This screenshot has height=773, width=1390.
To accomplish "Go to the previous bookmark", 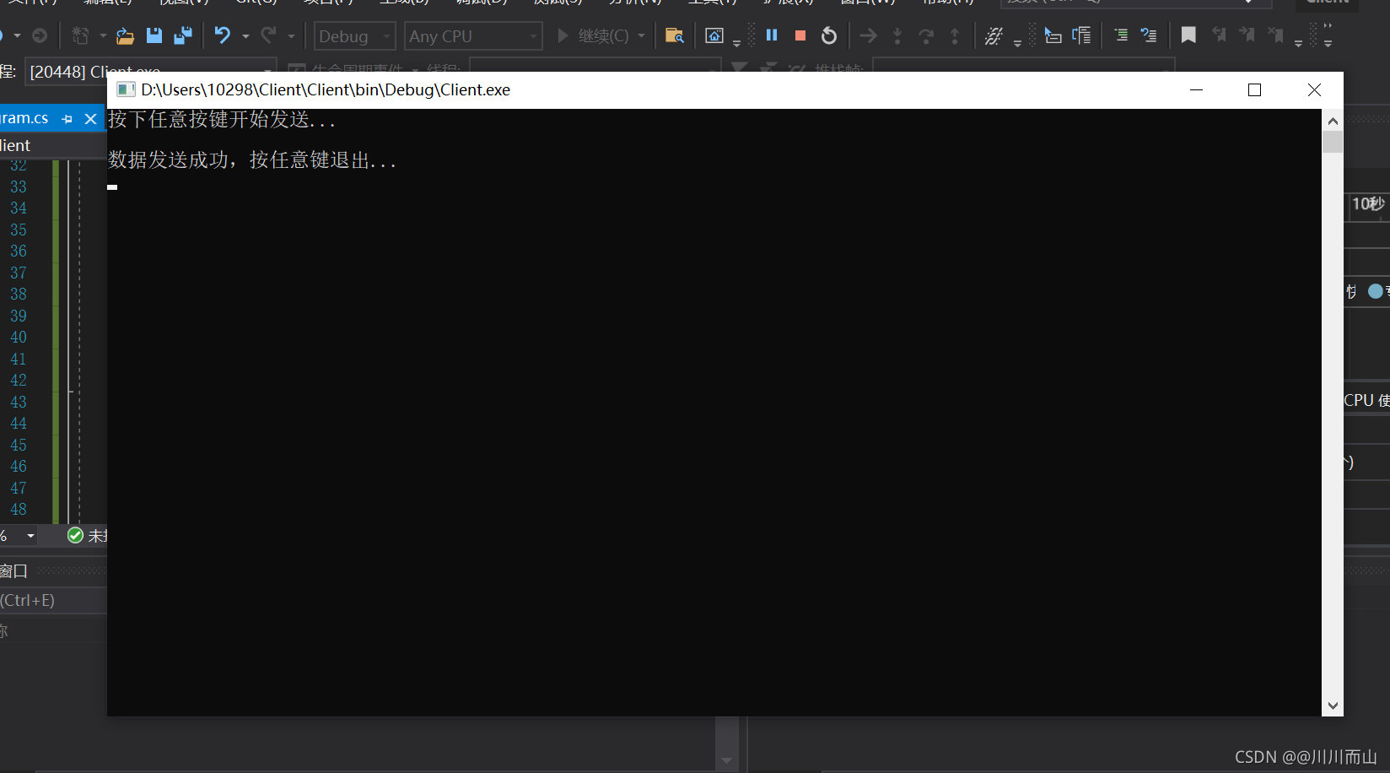I will pos(1219,35).
